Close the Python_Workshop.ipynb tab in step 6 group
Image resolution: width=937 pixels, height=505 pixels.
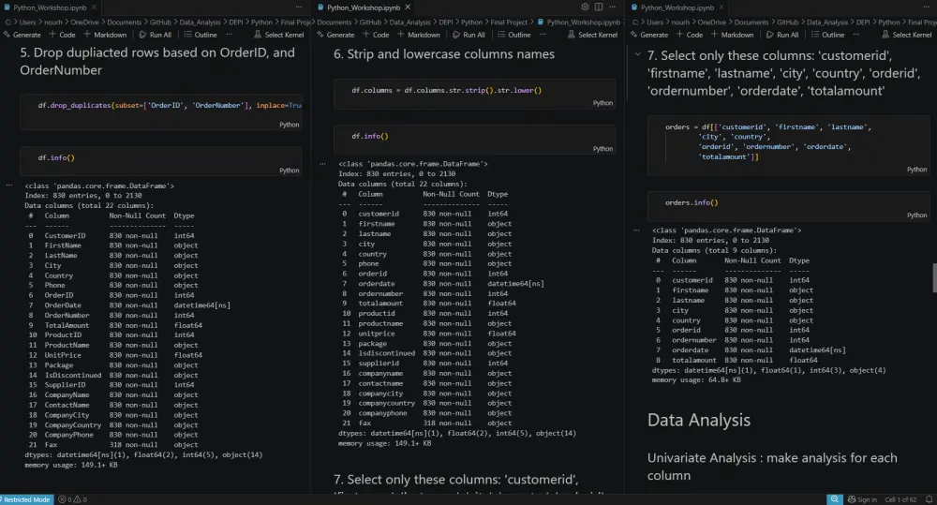pyautogui.click(x=408, y=7)
